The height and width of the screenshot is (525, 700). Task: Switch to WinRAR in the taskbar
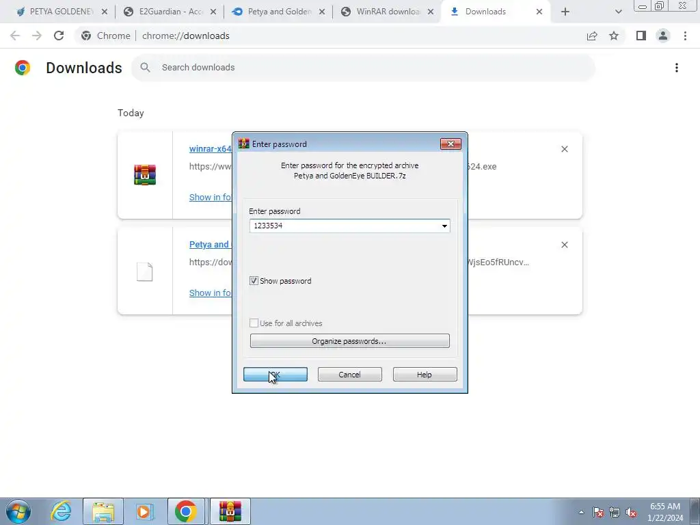click(x=230, y=511)
